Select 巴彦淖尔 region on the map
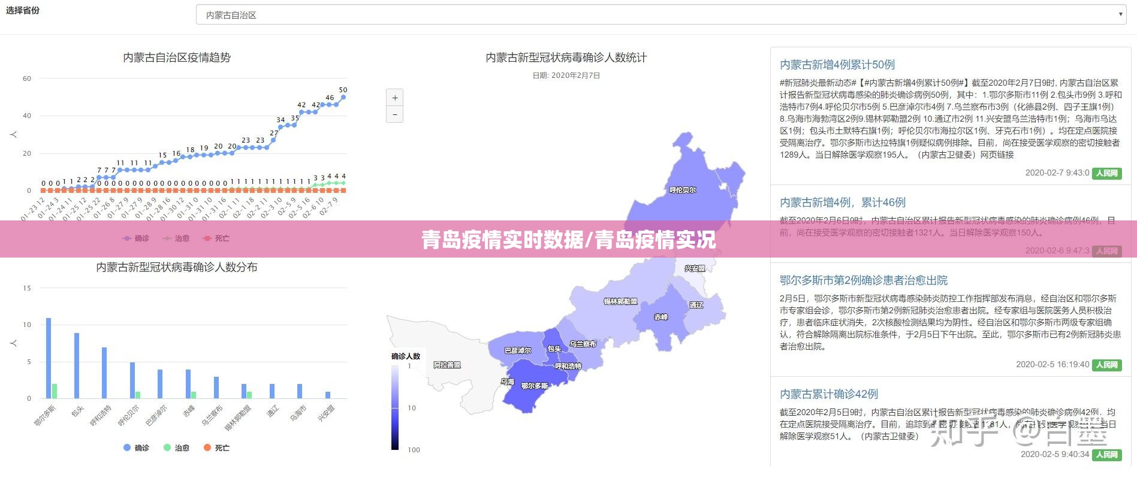 point(517,350)
